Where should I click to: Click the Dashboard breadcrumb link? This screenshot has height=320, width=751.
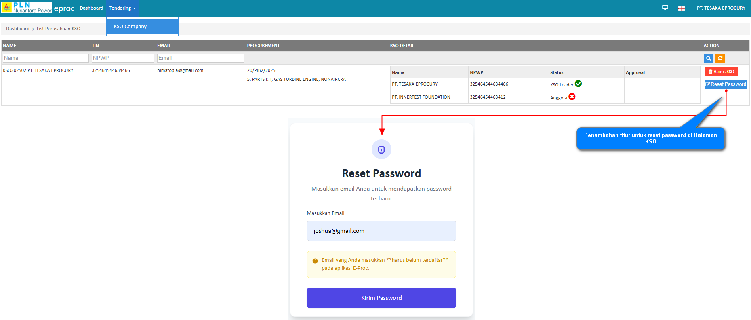pyautogui.click(x=18, y=29)
